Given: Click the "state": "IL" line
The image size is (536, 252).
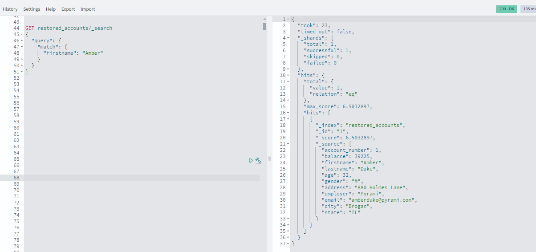Looking at the screenshot, I should [x=341, y=212].
